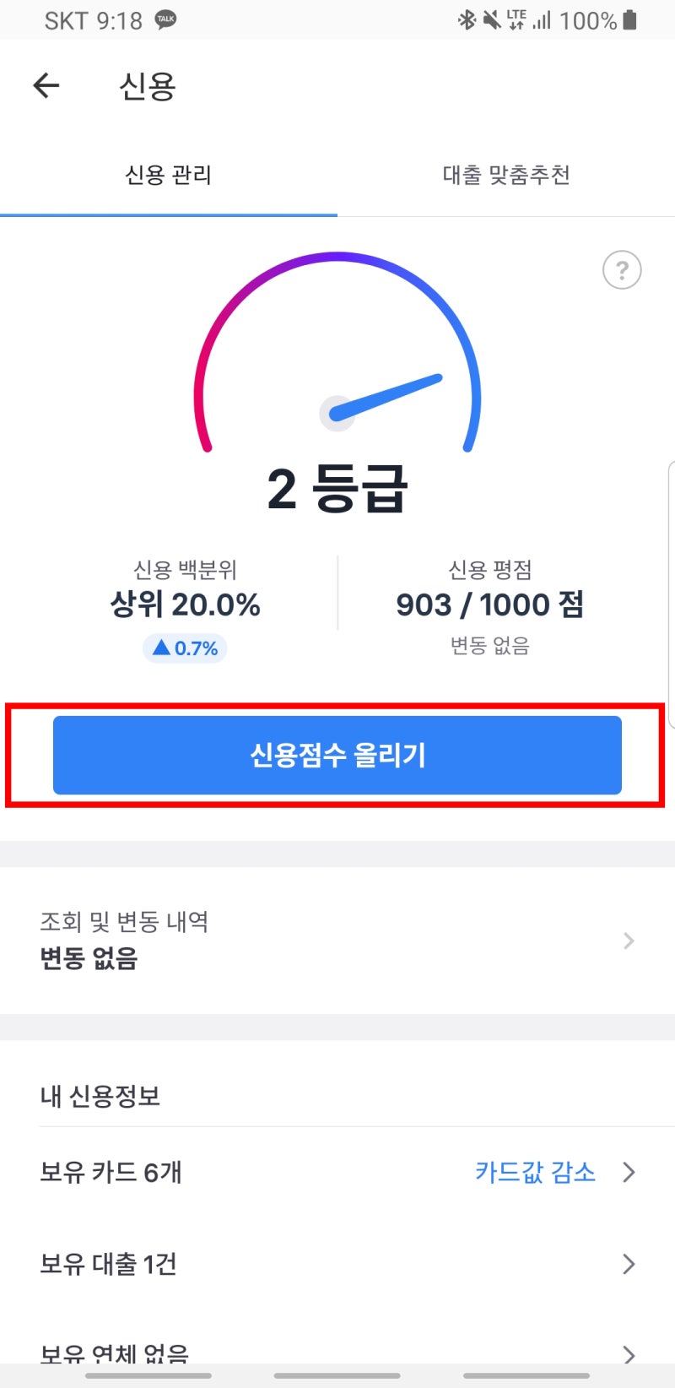Tap the LTE signal strength icon
This screenshot has height=1388, width=675.
pos(530,19)
